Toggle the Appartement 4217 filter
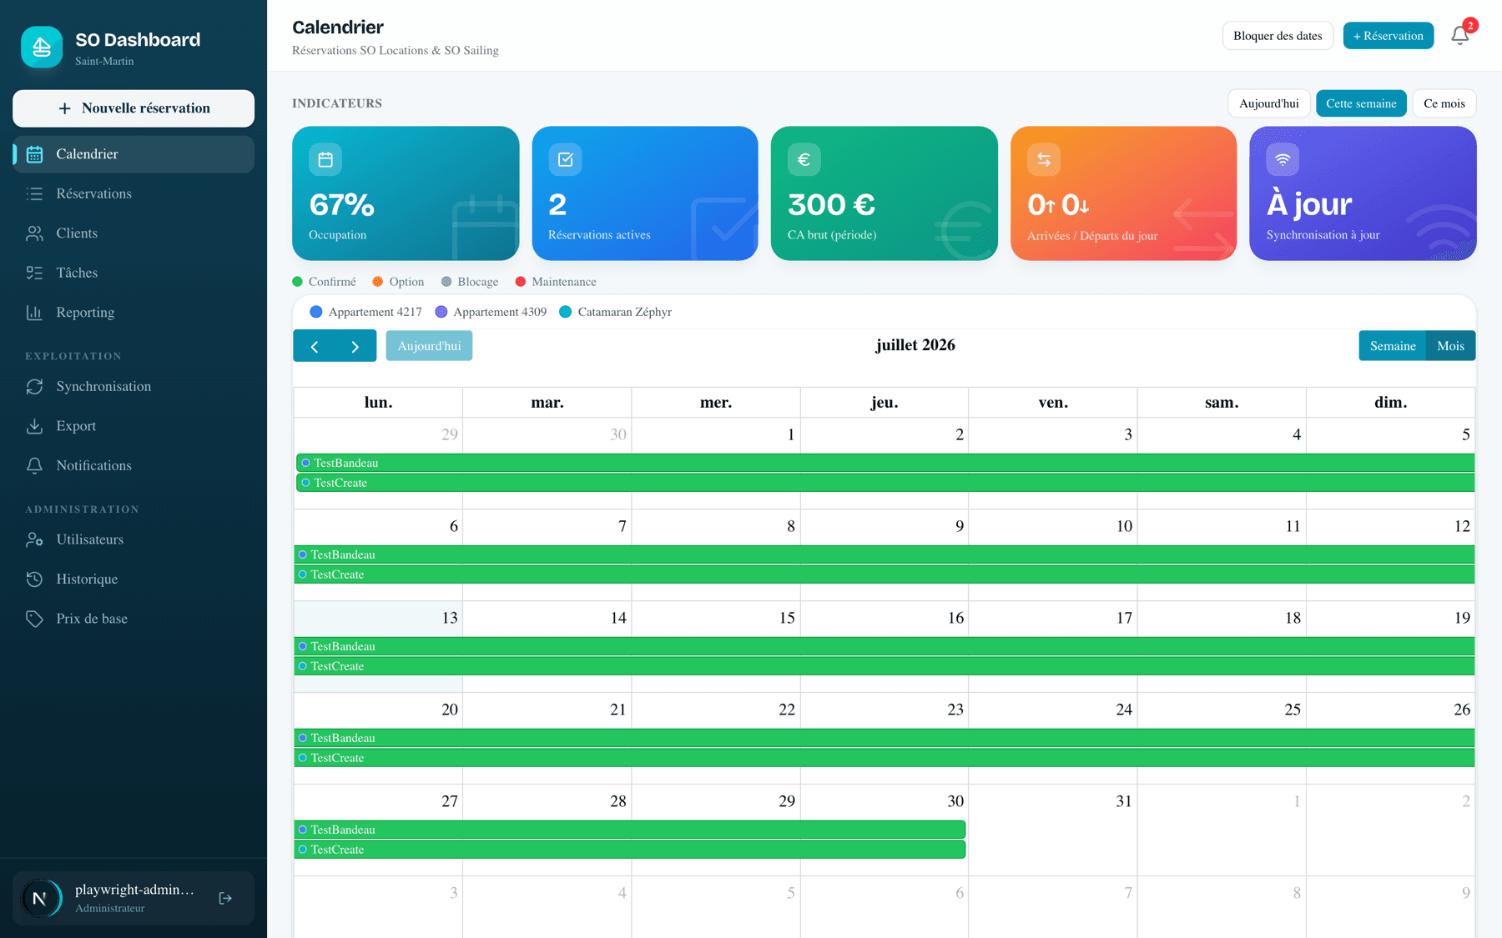 pyautogui.click(x=365, y=312)
